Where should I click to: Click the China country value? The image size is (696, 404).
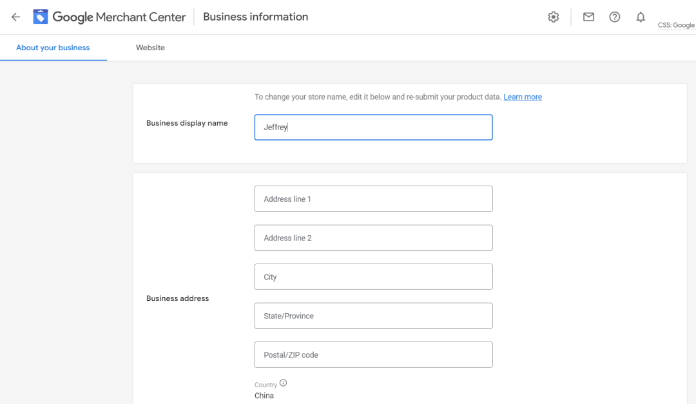coord(264,396)
